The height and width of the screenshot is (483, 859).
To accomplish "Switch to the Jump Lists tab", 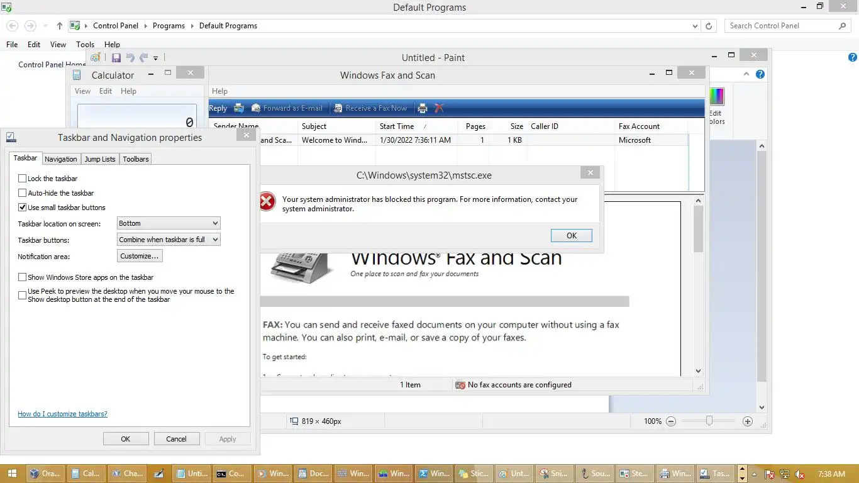I will tap(100, 159).
